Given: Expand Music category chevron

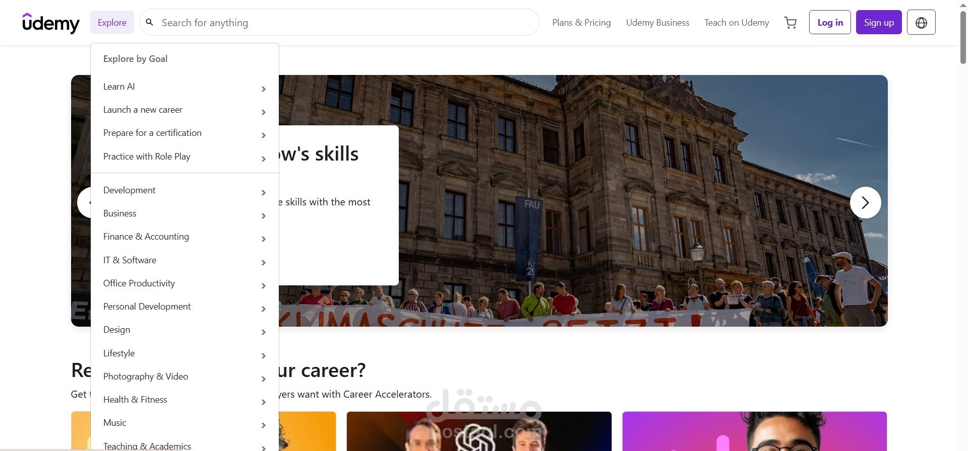Looking at the screenshot, I should coord(263,425).
